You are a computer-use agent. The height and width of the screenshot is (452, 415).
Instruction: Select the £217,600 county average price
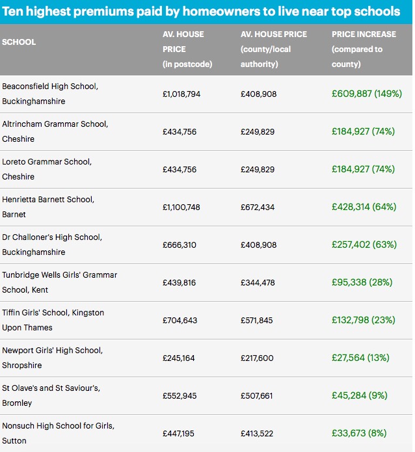(257, 358)
